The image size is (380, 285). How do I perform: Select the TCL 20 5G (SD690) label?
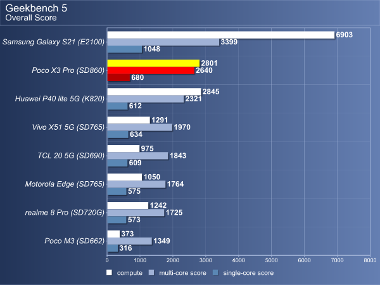(71, 156)
